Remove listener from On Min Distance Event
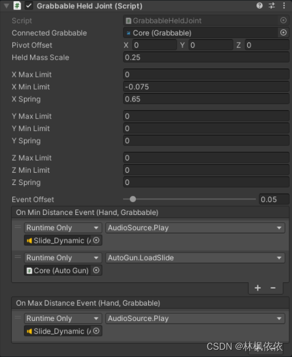 point(273,288)
